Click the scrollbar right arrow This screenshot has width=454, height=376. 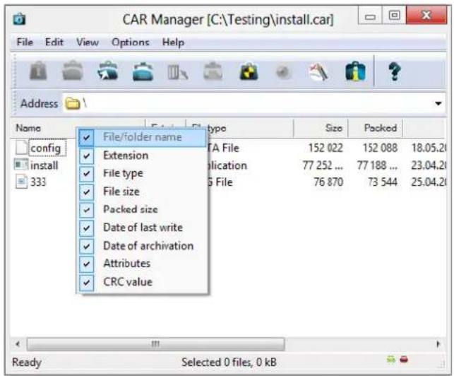pos(438,344)
